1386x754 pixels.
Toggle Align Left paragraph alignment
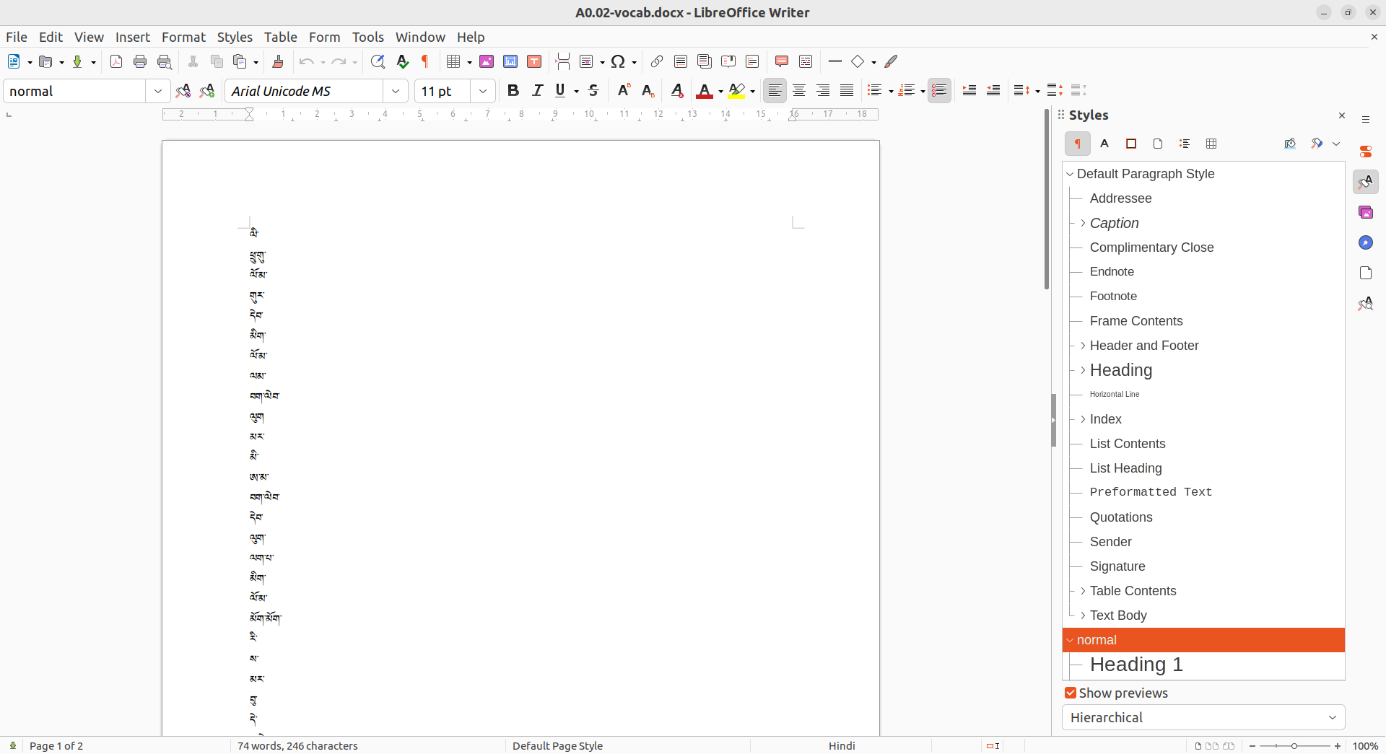click(775, 90)
